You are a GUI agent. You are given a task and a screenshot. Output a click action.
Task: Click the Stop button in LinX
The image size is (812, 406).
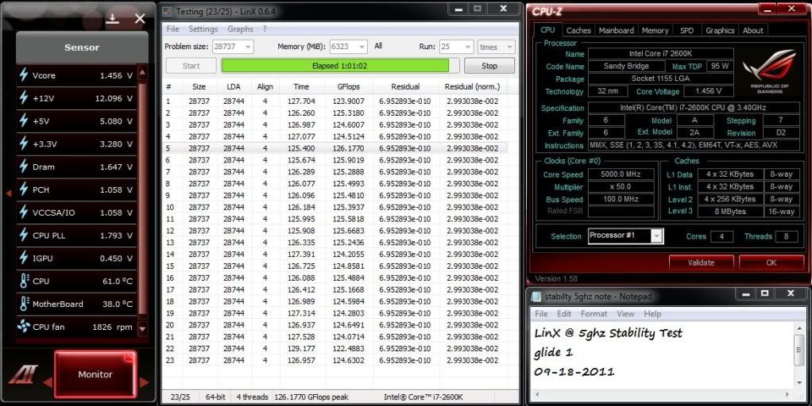489,66
